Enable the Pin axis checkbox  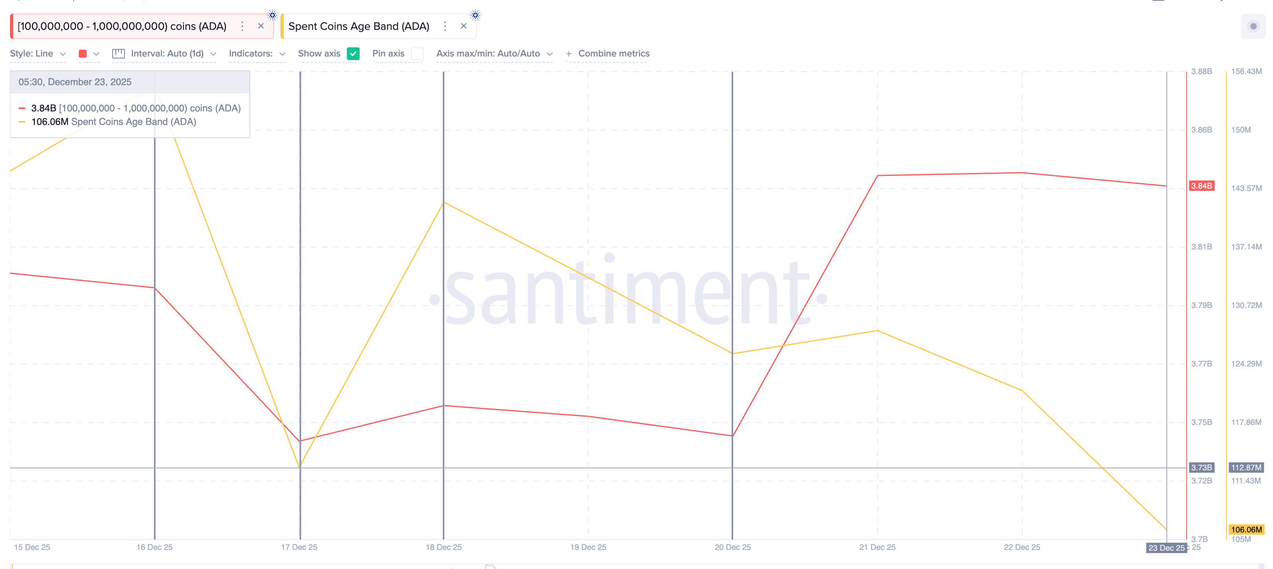pos(417,53)
